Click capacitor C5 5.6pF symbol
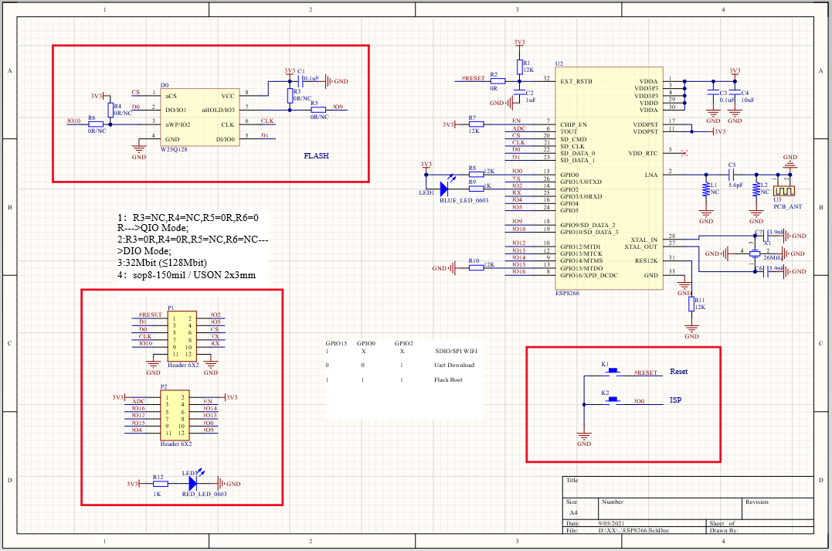The image size is (832, 551). click(x=732, y=174)
